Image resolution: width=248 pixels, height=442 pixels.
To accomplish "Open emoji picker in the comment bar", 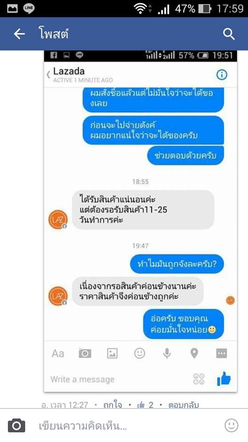I will point(231,425).
